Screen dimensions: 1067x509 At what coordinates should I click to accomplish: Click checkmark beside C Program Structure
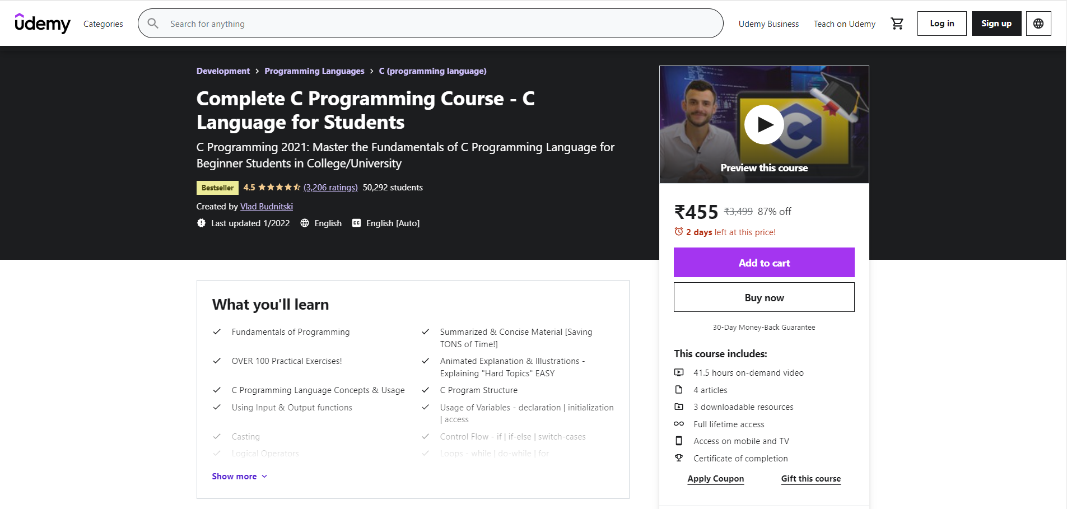pos(426,390)
